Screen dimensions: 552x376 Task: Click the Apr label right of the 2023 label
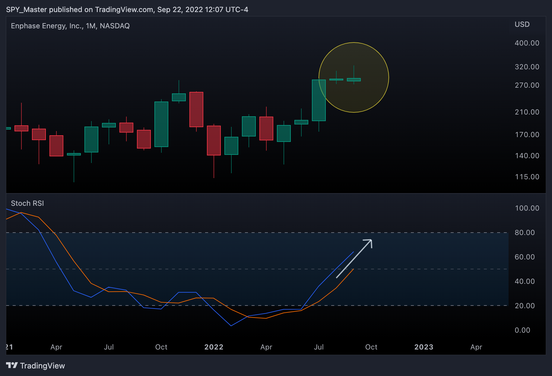tap(476, 347)
